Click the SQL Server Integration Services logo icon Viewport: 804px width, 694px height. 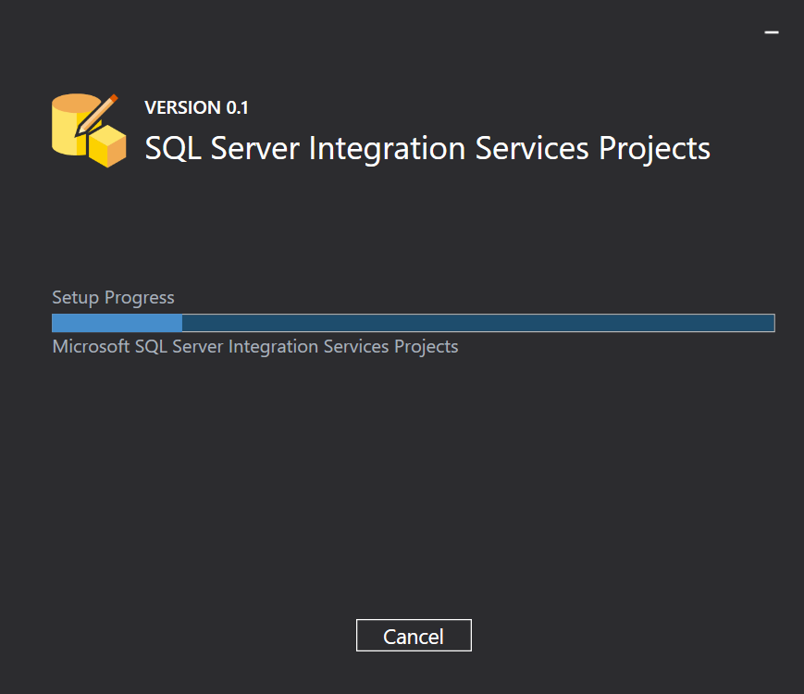tap(89, 130)
